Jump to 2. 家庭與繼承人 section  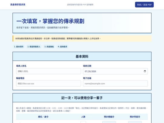click(34, 47)
